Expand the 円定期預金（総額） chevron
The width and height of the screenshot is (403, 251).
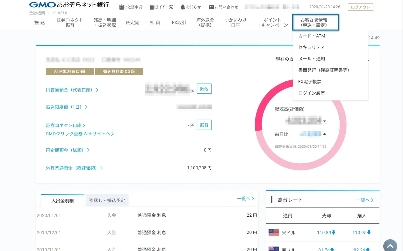(88, 150)
